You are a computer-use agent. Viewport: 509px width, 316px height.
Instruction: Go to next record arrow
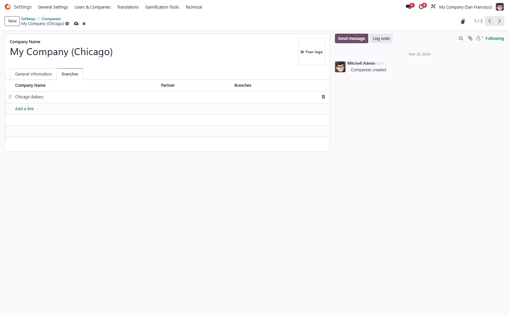(499, 21)
